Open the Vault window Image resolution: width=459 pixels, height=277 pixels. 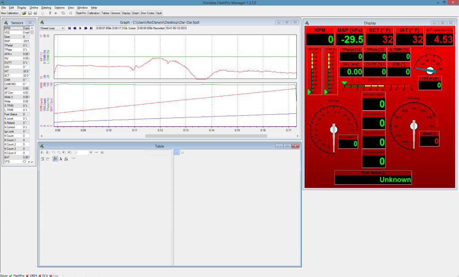click(159, 13)
